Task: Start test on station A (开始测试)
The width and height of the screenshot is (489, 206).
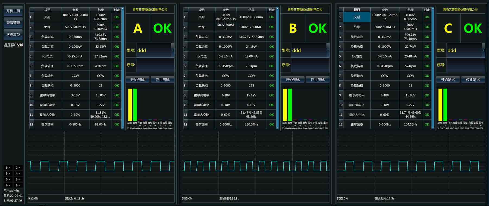Action: point(137,80)
